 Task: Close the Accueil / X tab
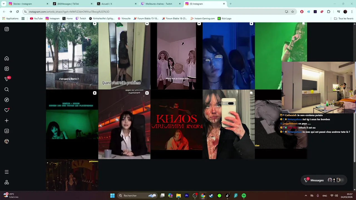coord(136,4)
